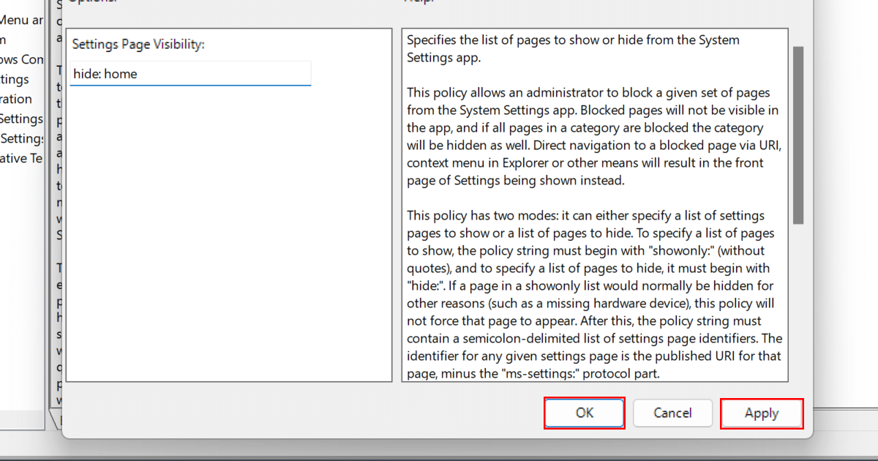Select the "Settings" tree item directly above "ative Te"
The image size is (878, 461).
tap(23, 138)
